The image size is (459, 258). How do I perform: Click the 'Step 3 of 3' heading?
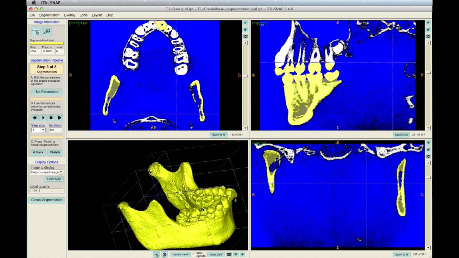coord(47,67)
